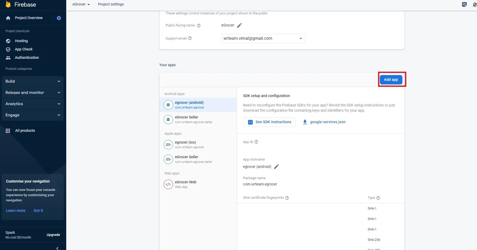The width and height of the screenshot is (477, 250).
Task: Click the SHA-256 type entry
Action: click(374, 240)
